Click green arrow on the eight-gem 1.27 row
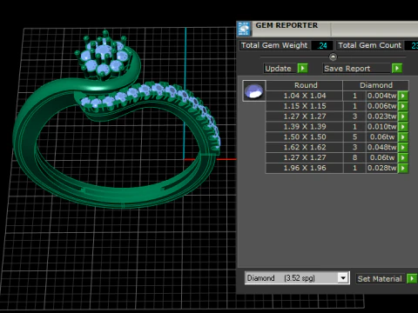 click(403, 157)
